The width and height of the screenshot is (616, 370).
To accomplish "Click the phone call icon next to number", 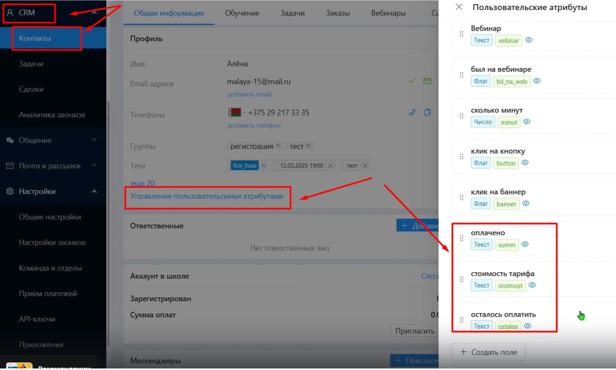I will coord(412,112).
